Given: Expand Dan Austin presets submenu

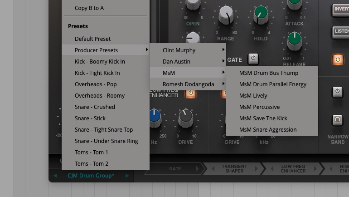Looking at the screenshot, I should pos(188,62).
